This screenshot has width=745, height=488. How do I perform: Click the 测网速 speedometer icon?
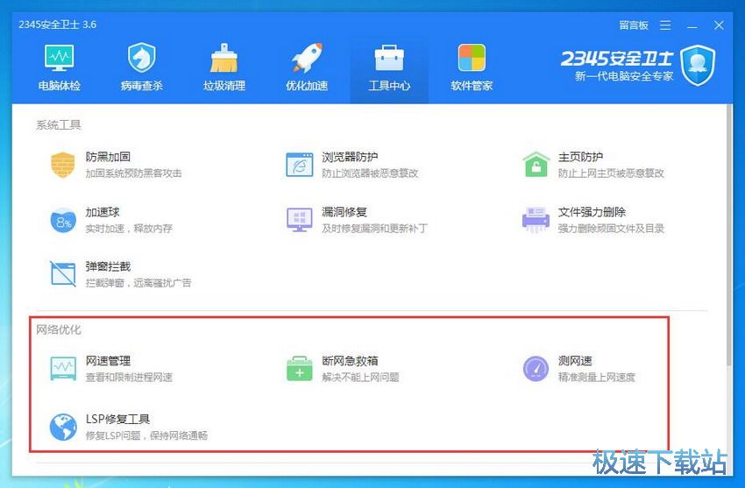pyautogui.click(x=536, y=369)
